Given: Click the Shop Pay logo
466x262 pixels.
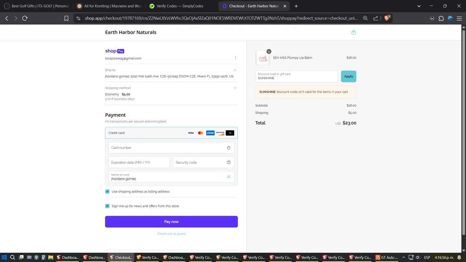Looking at the screenshot, I should pos(115,51).
